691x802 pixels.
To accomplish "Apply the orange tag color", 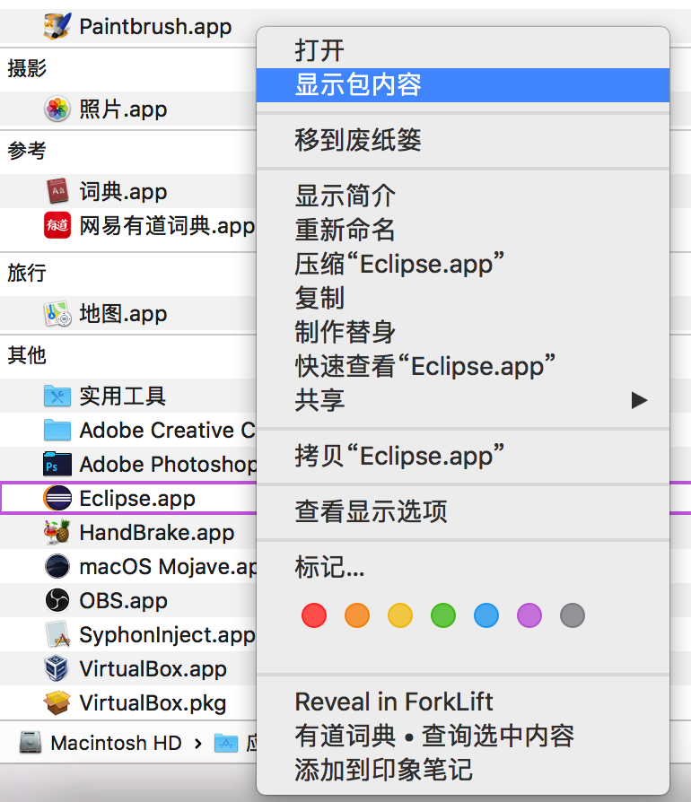I will [x=357, y=615].
